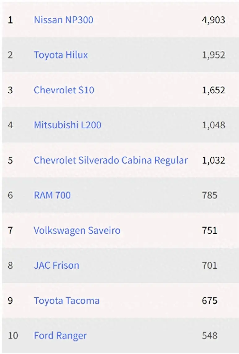Open the Chevrolet S10 model link
The width and height of the screenshot is (239, 354).
coord(64,90)
